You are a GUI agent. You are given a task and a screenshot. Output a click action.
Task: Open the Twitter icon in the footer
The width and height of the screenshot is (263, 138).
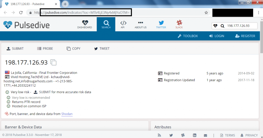171,135
